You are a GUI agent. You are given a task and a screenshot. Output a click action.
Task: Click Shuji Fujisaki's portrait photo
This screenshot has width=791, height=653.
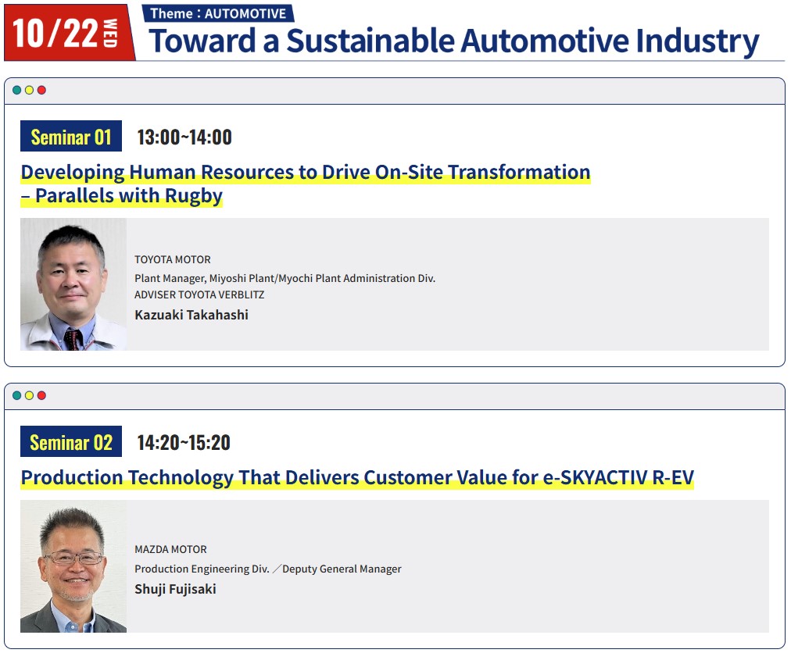[x=73, y=566]
